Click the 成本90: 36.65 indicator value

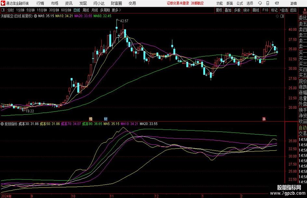92,124
